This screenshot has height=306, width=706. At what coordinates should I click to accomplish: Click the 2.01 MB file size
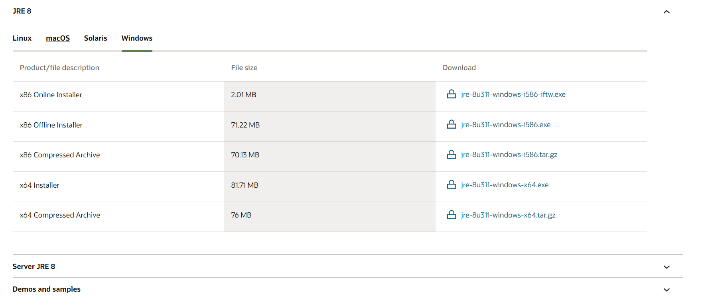point(244,95)
